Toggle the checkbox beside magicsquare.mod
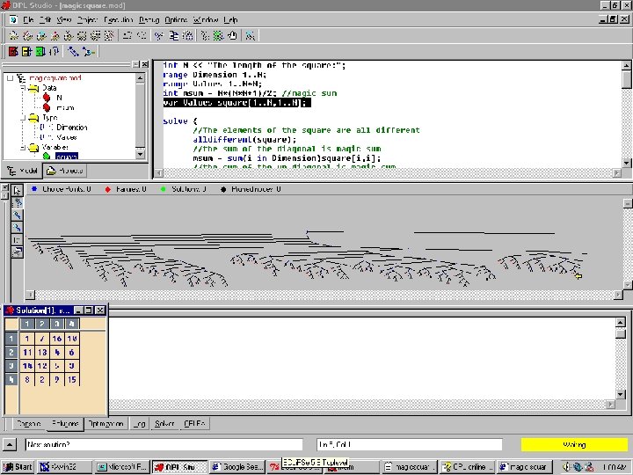 [11, 78]
